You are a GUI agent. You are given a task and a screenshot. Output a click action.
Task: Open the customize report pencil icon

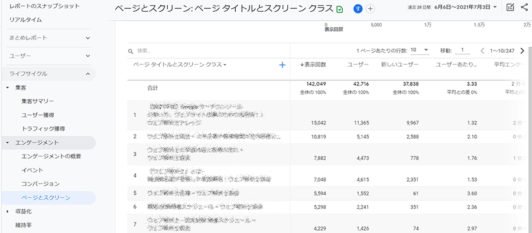click(x=510, y=8)
